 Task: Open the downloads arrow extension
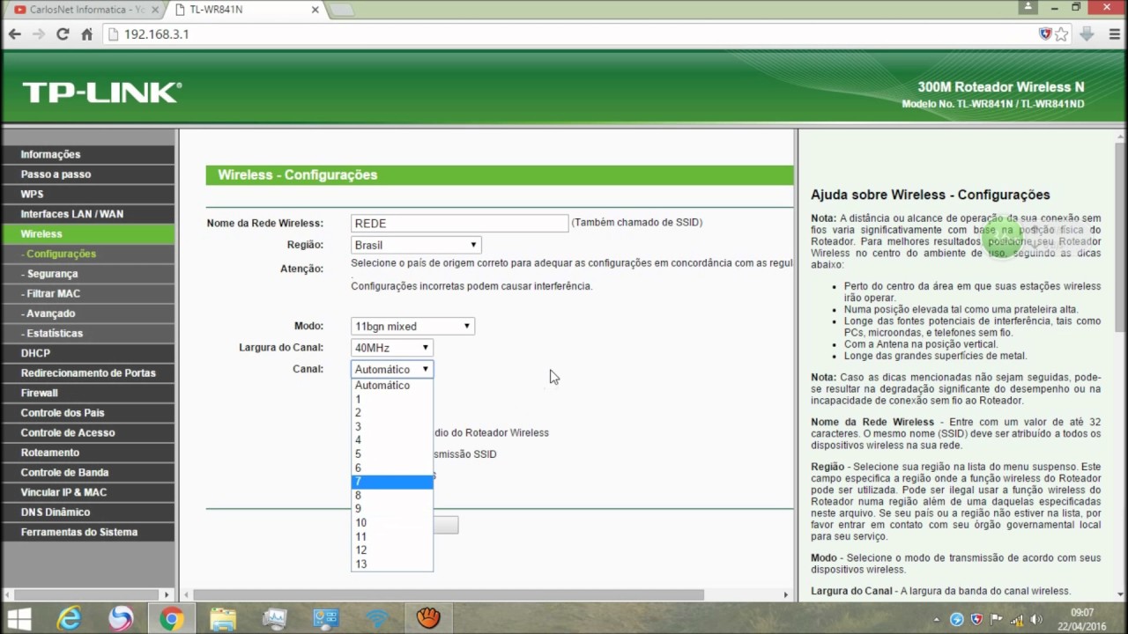point(1087,34)
